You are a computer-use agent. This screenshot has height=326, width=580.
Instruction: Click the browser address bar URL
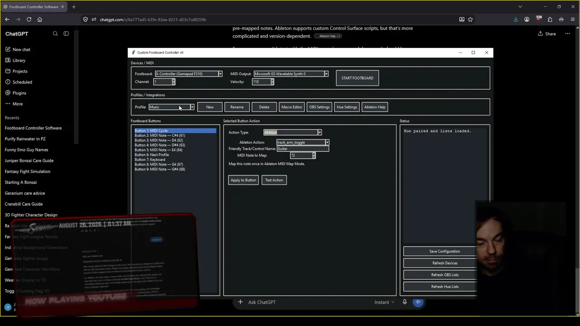tap(153, 19)
